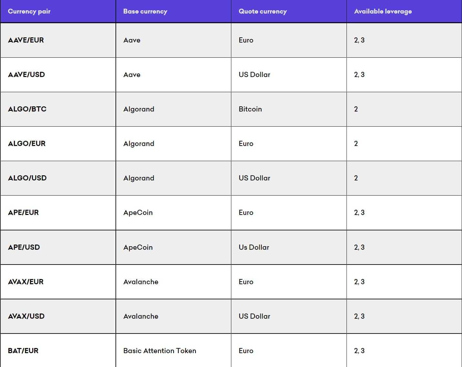
Task: Select the AVAX/USD pair cell
Action: [x=26, y=316]
